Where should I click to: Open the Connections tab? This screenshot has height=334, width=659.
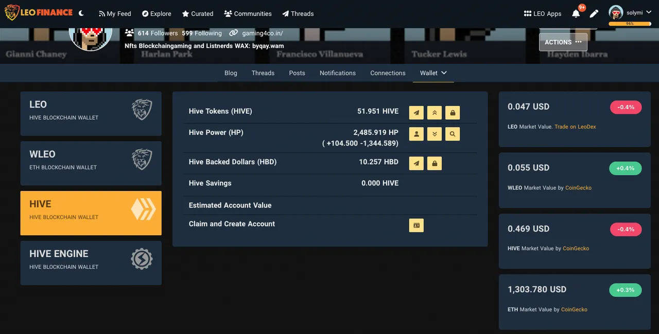point(388,73)
